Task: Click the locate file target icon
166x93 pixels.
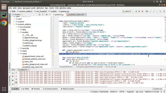Action: coord(39,14)
